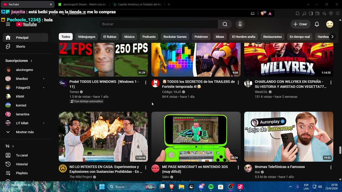Open Historial in the sidebar
Image resolution: width=342 pixels, height=192 pixels.
pyautogui.click(x=25, y=164)
